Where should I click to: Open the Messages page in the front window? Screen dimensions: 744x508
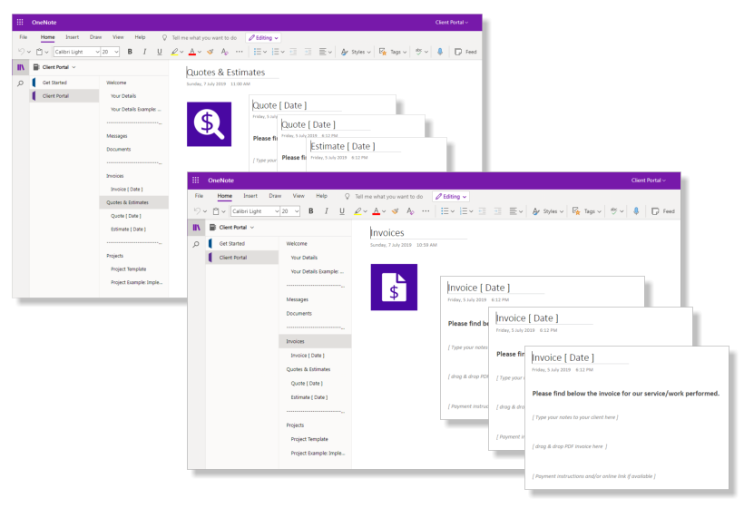tap(315, 299)
